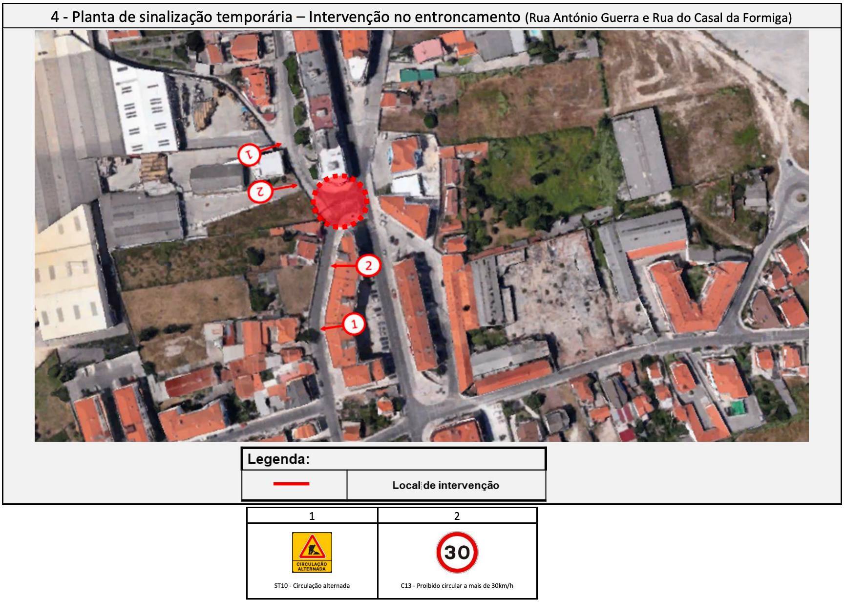845x602 pixels.
Task: Pick the red line swatch in the legend
Action: click(291, 484)
